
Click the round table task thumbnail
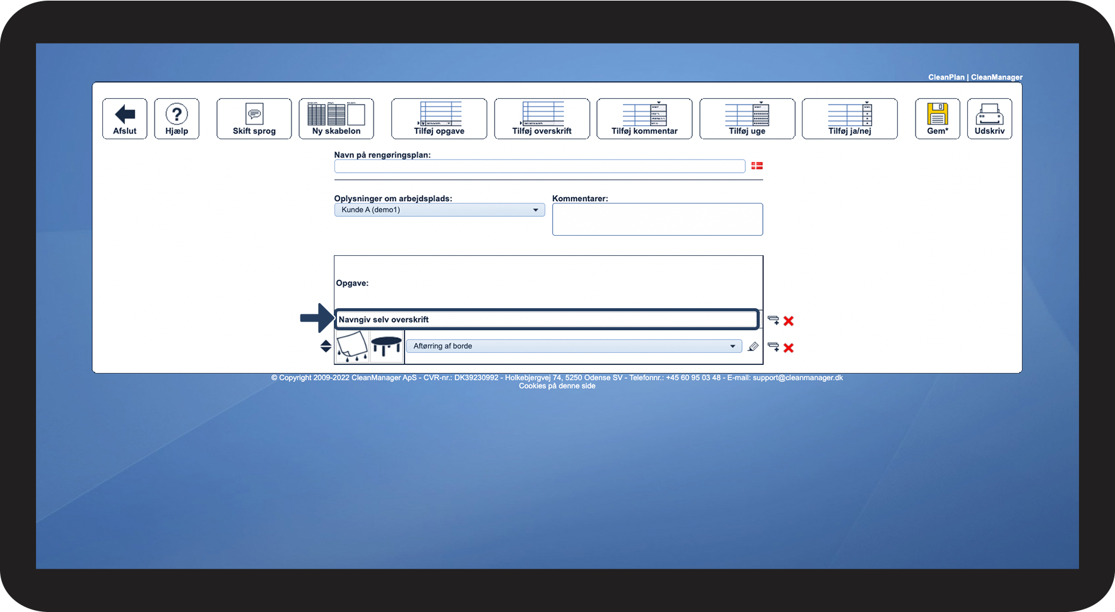pyautogui.click(x=387, y=347)
